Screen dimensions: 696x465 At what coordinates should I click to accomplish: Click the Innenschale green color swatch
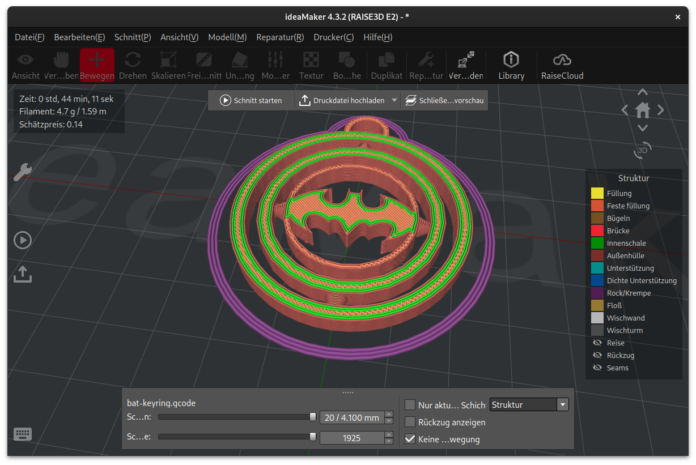597,243
